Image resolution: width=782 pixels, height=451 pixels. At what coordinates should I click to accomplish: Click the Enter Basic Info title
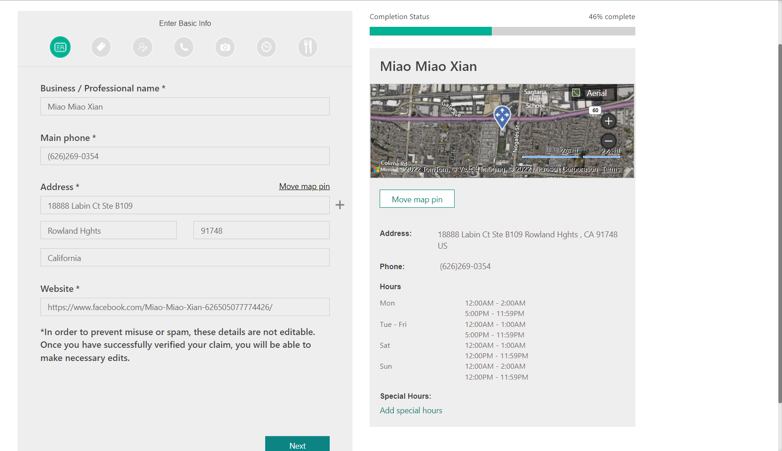185,23
